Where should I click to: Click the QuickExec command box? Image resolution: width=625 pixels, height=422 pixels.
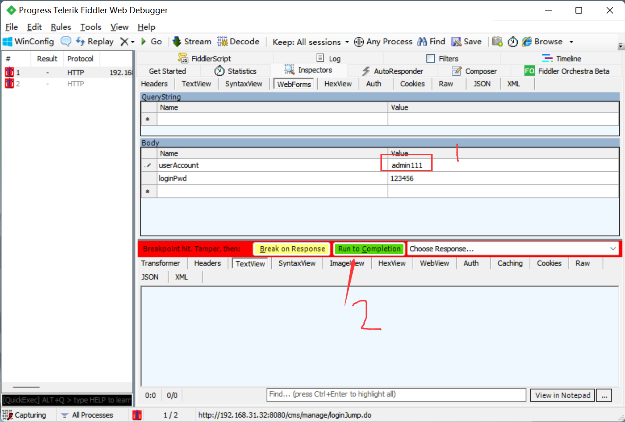pyautogui.click(x=67, y=400)
